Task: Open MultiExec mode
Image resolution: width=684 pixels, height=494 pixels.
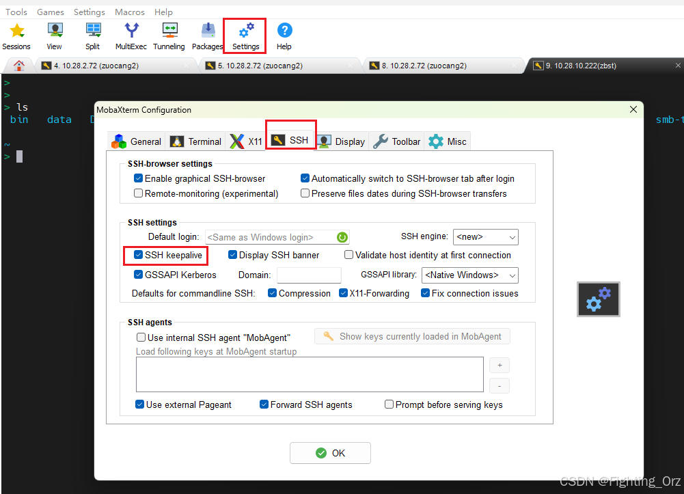Action: pos(130,34)
